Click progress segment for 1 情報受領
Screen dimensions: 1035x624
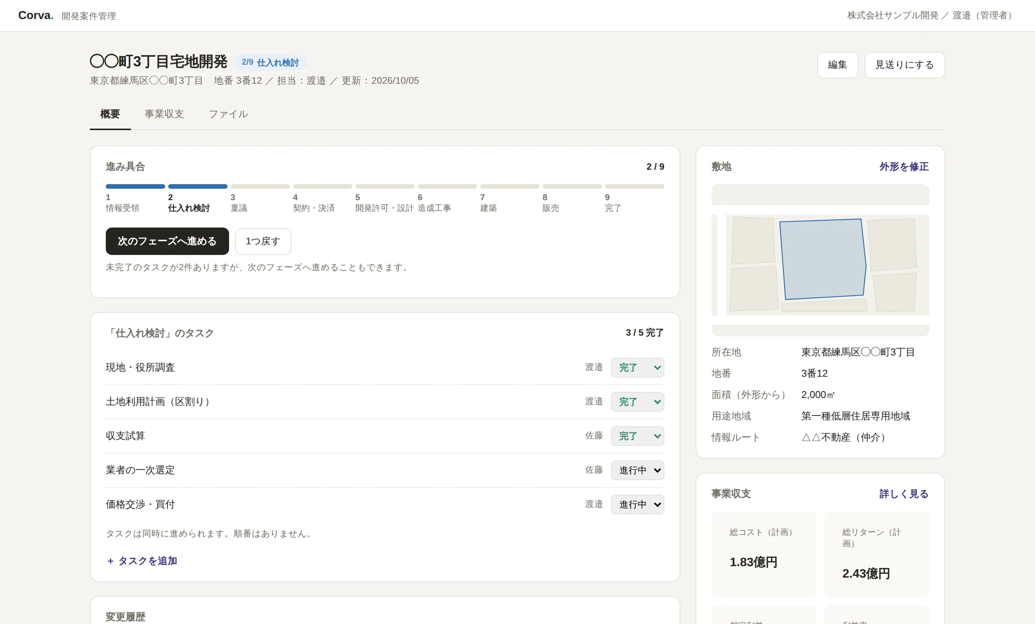pyautogui.click(x=135, y=186)
